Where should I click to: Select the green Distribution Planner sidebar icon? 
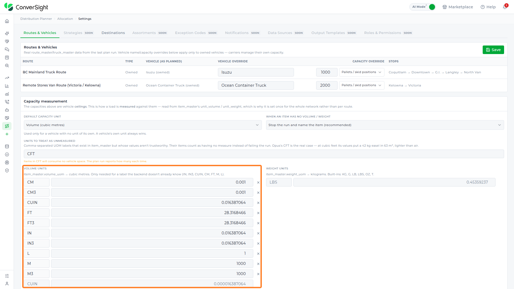(7, 126)
